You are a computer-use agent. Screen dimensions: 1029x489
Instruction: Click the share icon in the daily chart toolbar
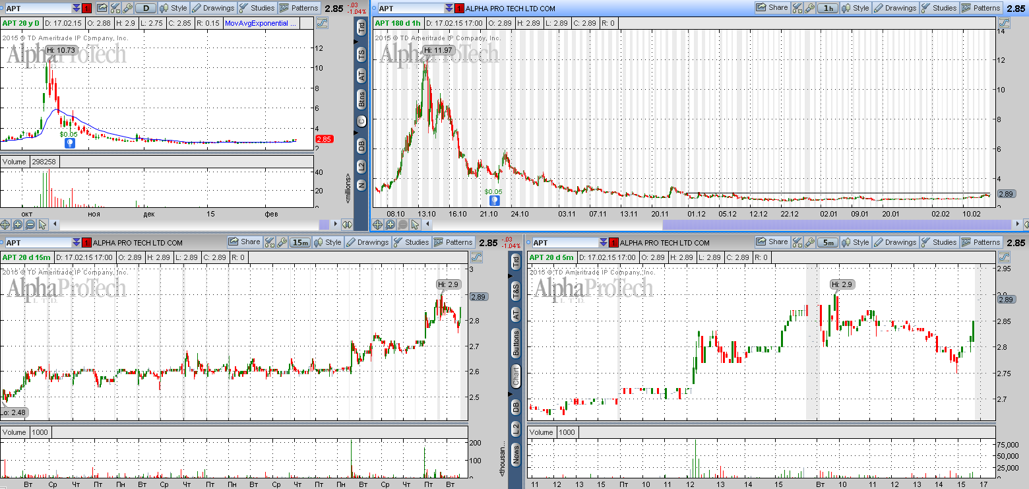point(102,9)
